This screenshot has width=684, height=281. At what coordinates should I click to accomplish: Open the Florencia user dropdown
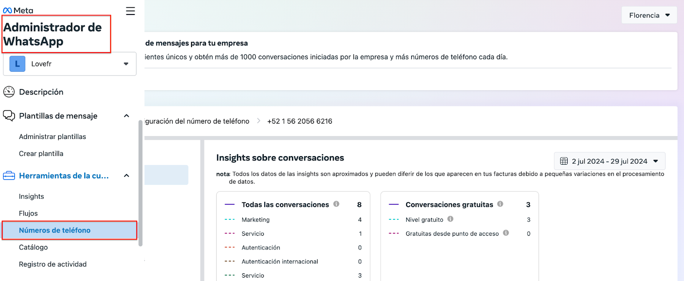(649, 15)
